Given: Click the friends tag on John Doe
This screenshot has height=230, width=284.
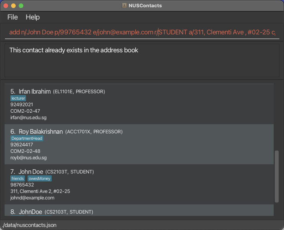Looking at the screenshot, I should click(18, 179).
